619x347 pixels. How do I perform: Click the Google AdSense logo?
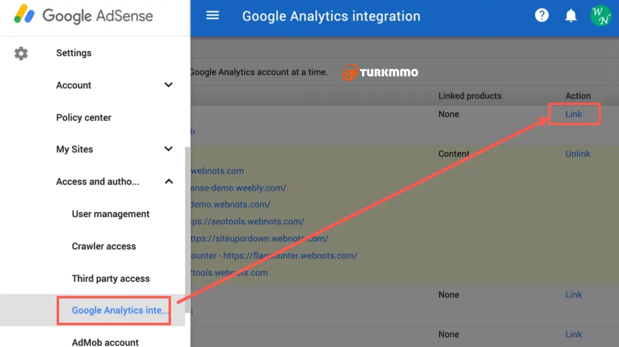tap(84, 15)
